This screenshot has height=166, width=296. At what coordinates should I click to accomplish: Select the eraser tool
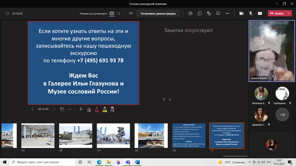(112, 110)
